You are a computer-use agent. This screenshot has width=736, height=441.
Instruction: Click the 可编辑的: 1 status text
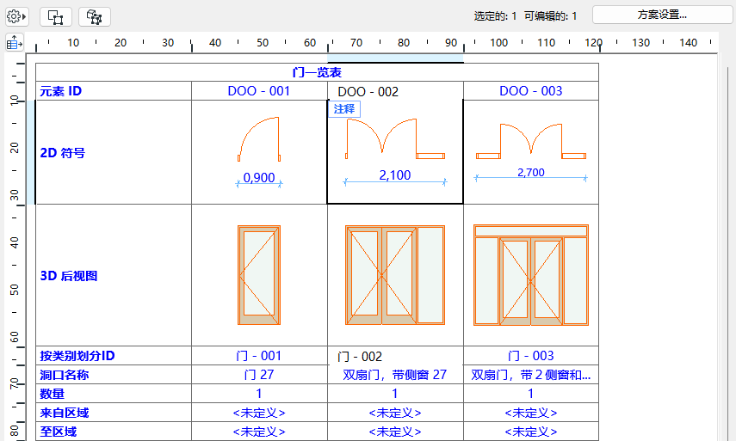tap(550, 16)
